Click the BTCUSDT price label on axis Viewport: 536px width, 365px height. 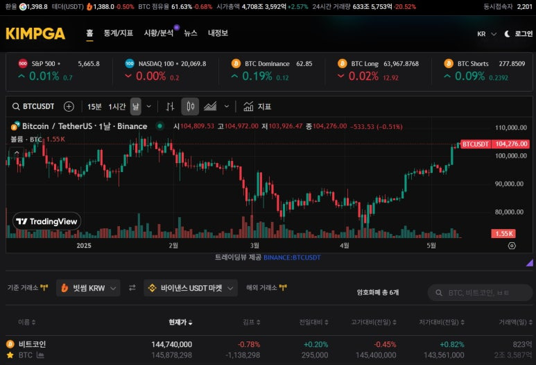pyautogui.click(x=494, y=144)
